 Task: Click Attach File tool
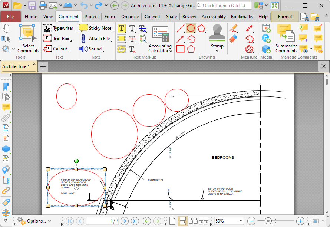[x=96, y=38]
